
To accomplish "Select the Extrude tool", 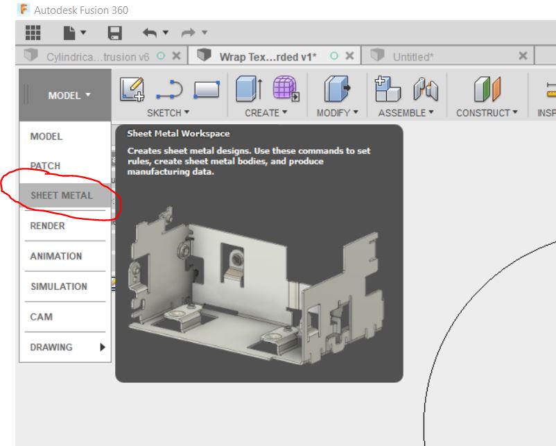I will [250, 88].
